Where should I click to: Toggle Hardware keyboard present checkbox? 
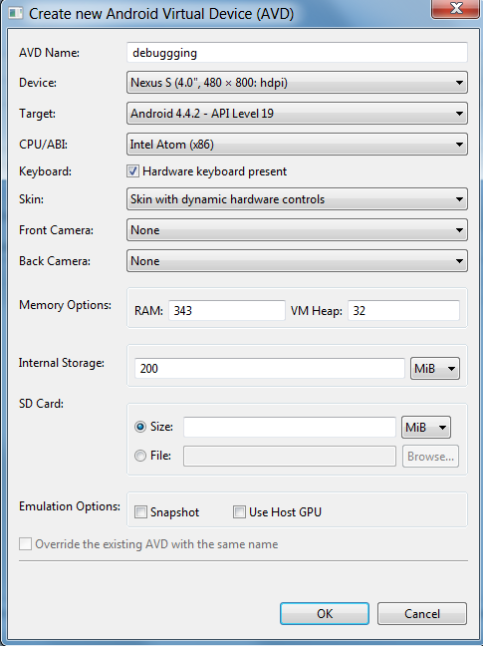[x=132, y=171]
